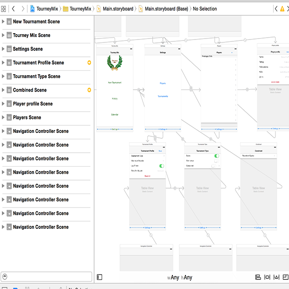Open the related items grid menu
This screenshot has height=289, width=289.
(3, 9)
